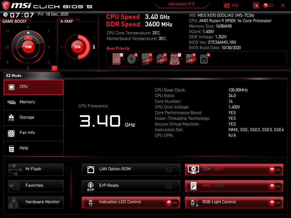This screenshot has height=218, width=291.
Task: Enable the LAN Option ROM radio switch
Action: pyautogui.click(x=169, y=170)
